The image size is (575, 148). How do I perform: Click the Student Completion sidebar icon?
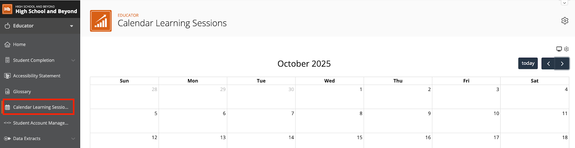[x=7, y=60]
